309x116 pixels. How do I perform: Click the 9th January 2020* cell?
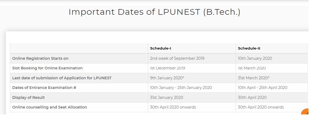(x=167, y=78)
